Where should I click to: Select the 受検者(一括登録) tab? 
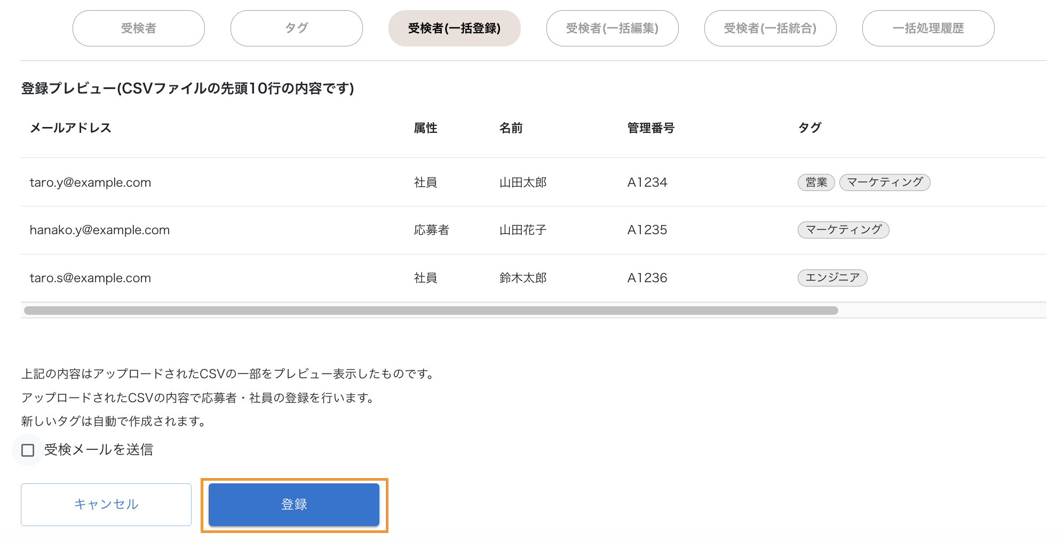tap(455, 28)
